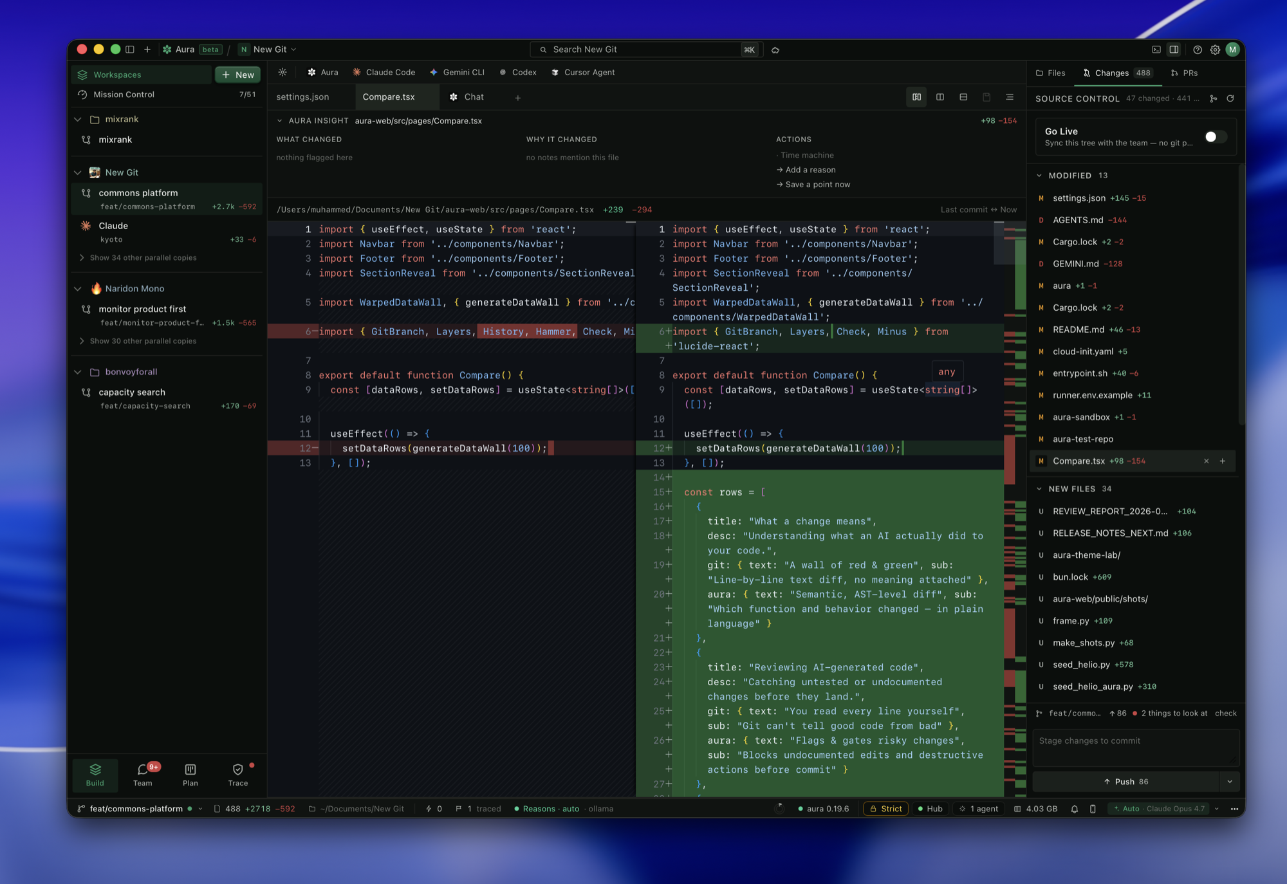Collapse the bonvoyforall group
The image size is (1287, 884).
[x=78, y=372]
